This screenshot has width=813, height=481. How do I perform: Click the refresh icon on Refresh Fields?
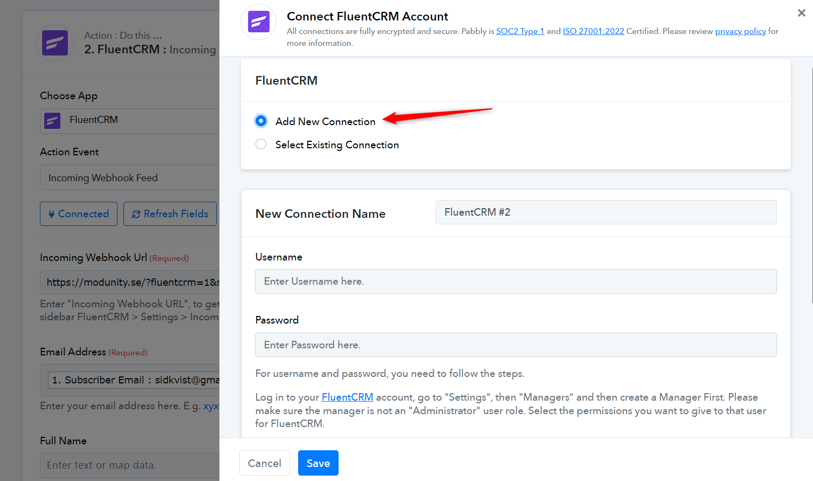136,214
